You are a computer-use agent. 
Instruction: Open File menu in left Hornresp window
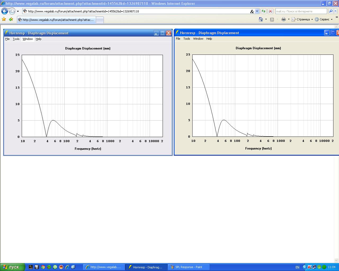pyautogui.click(x=7, y=39)
